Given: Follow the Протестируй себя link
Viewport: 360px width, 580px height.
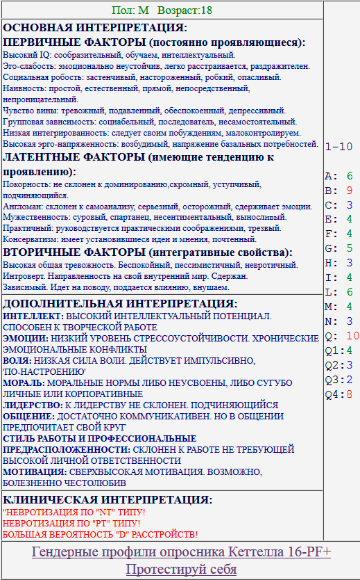Looking at the screenshot, I should [181, 569].
